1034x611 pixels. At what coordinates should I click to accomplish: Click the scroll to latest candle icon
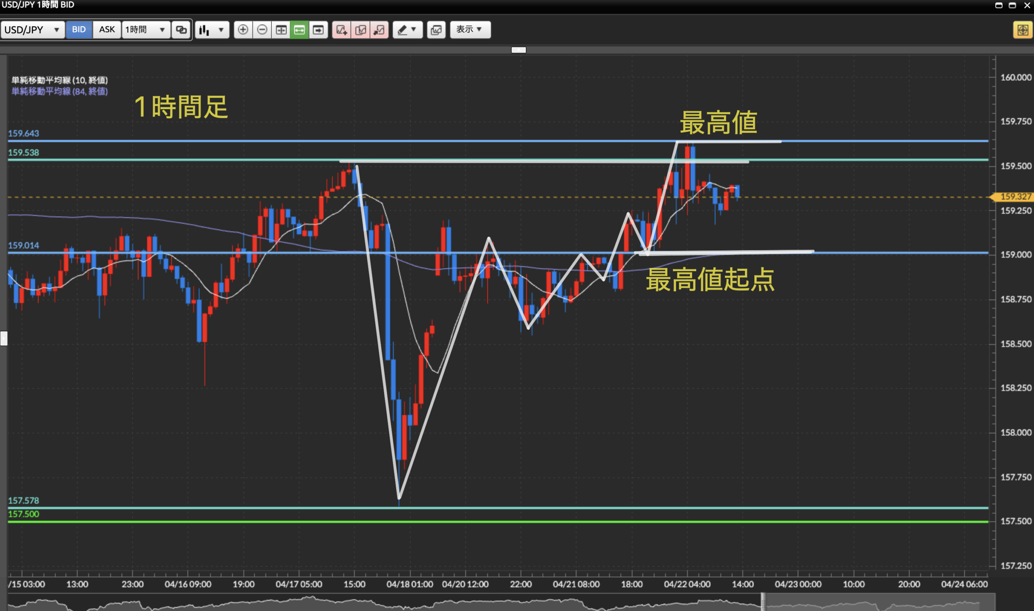[x=318, y=29]
